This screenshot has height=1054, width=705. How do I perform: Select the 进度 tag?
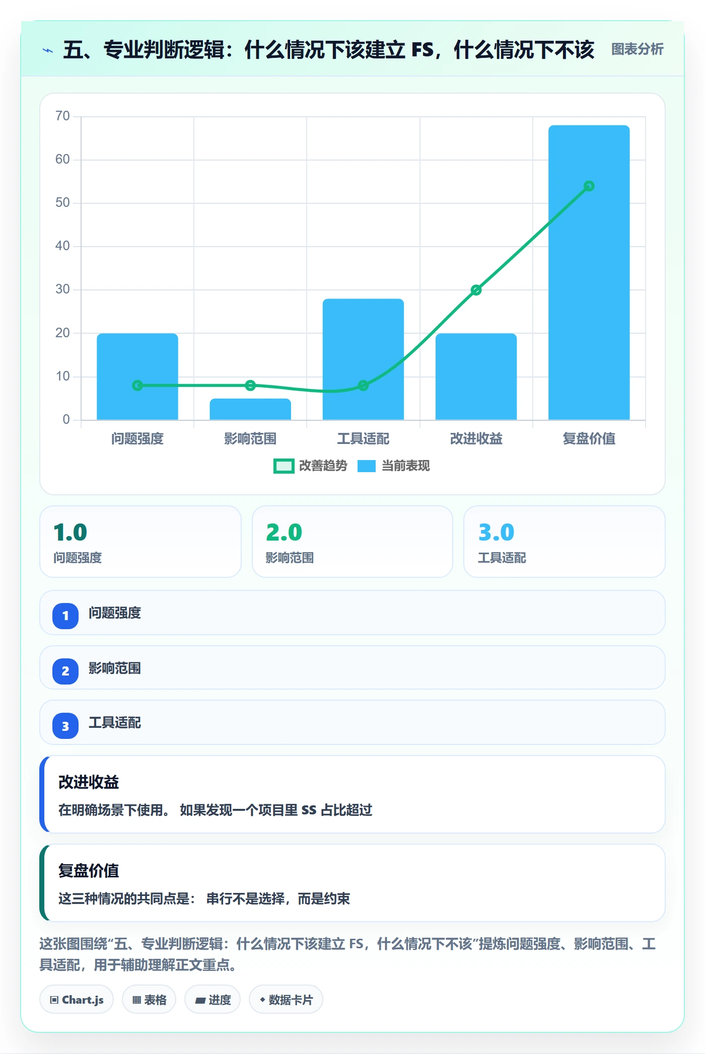[213, 1000]
